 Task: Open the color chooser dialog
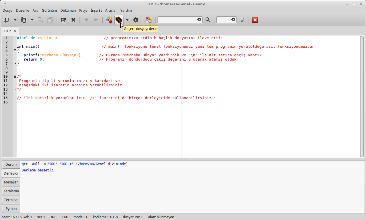[149, 20]
